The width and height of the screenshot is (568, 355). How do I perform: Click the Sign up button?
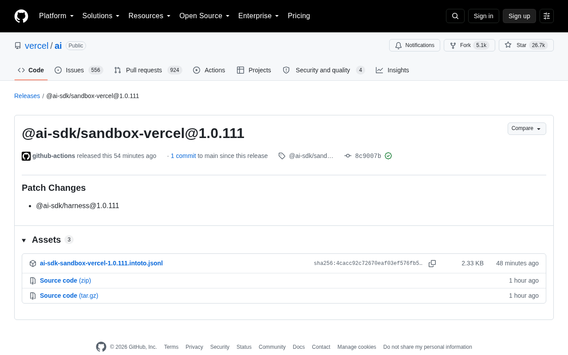coord(519,16)
